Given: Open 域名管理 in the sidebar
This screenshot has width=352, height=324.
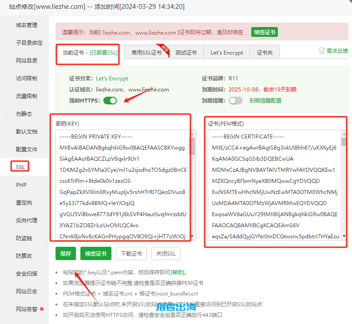Looking at the screenshot, I should (x=27, y=25).
